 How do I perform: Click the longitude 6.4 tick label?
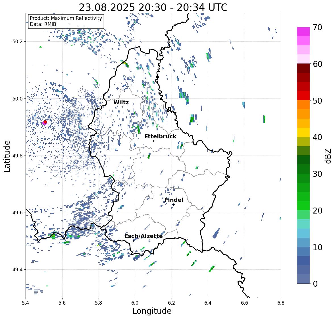208,303
